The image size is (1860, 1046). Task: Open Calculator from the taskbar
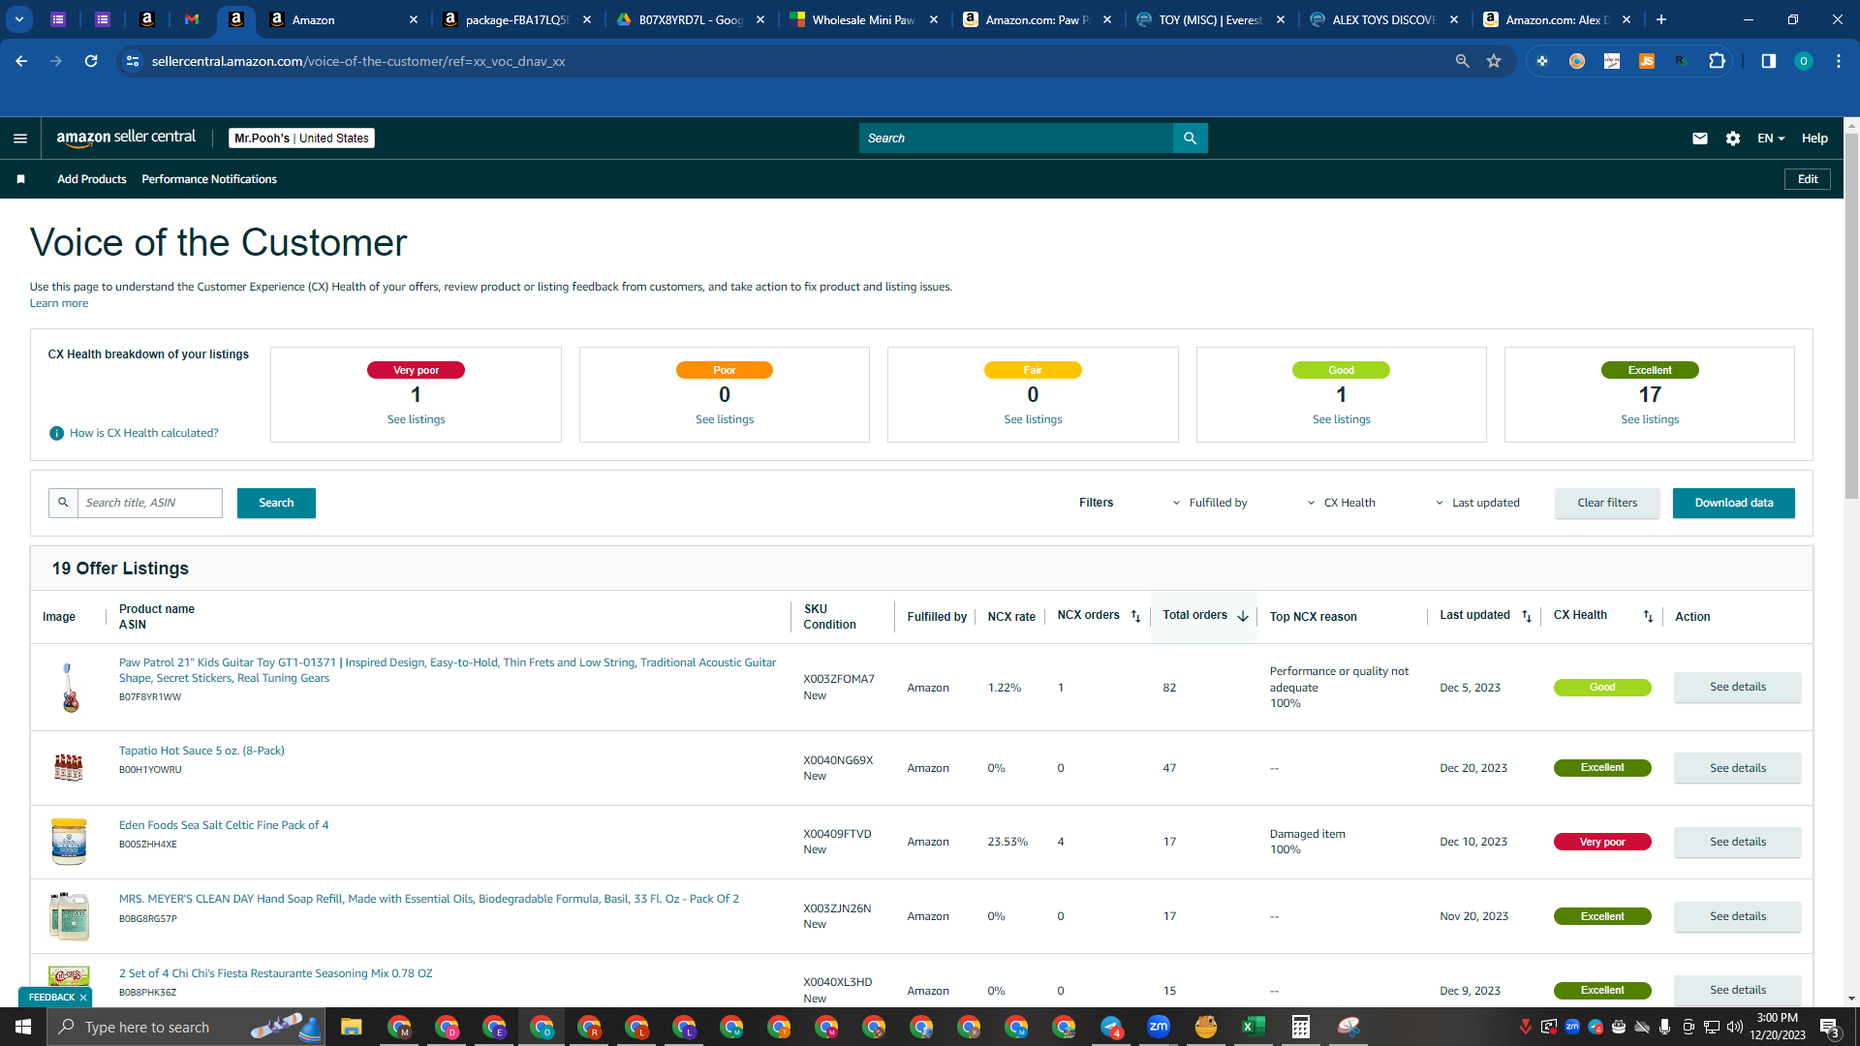1301,1027
